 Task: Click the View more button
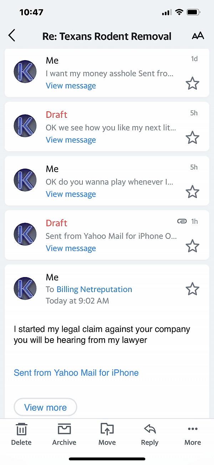pyautogui.click(x=45, y=407)
